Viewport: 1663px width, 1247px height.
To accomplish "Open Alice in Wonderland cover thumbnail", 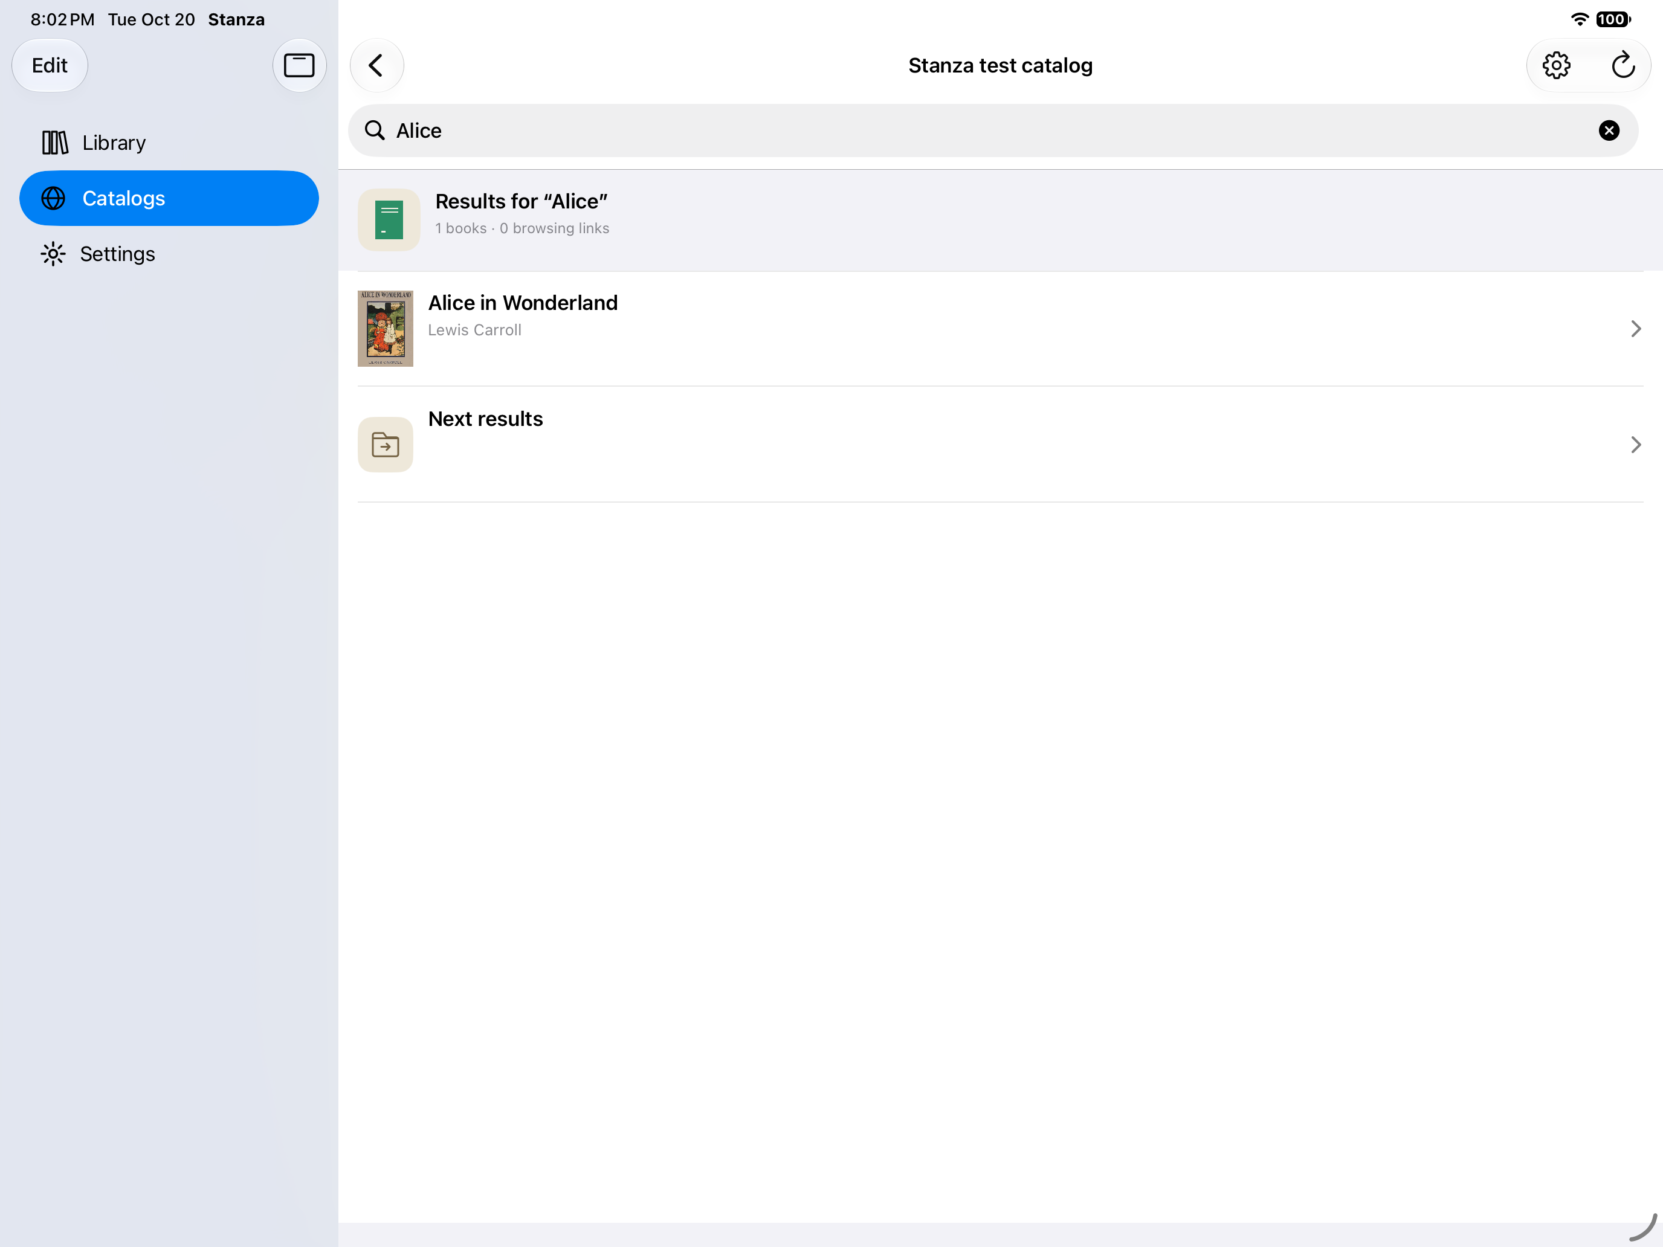I will point(385,329).
